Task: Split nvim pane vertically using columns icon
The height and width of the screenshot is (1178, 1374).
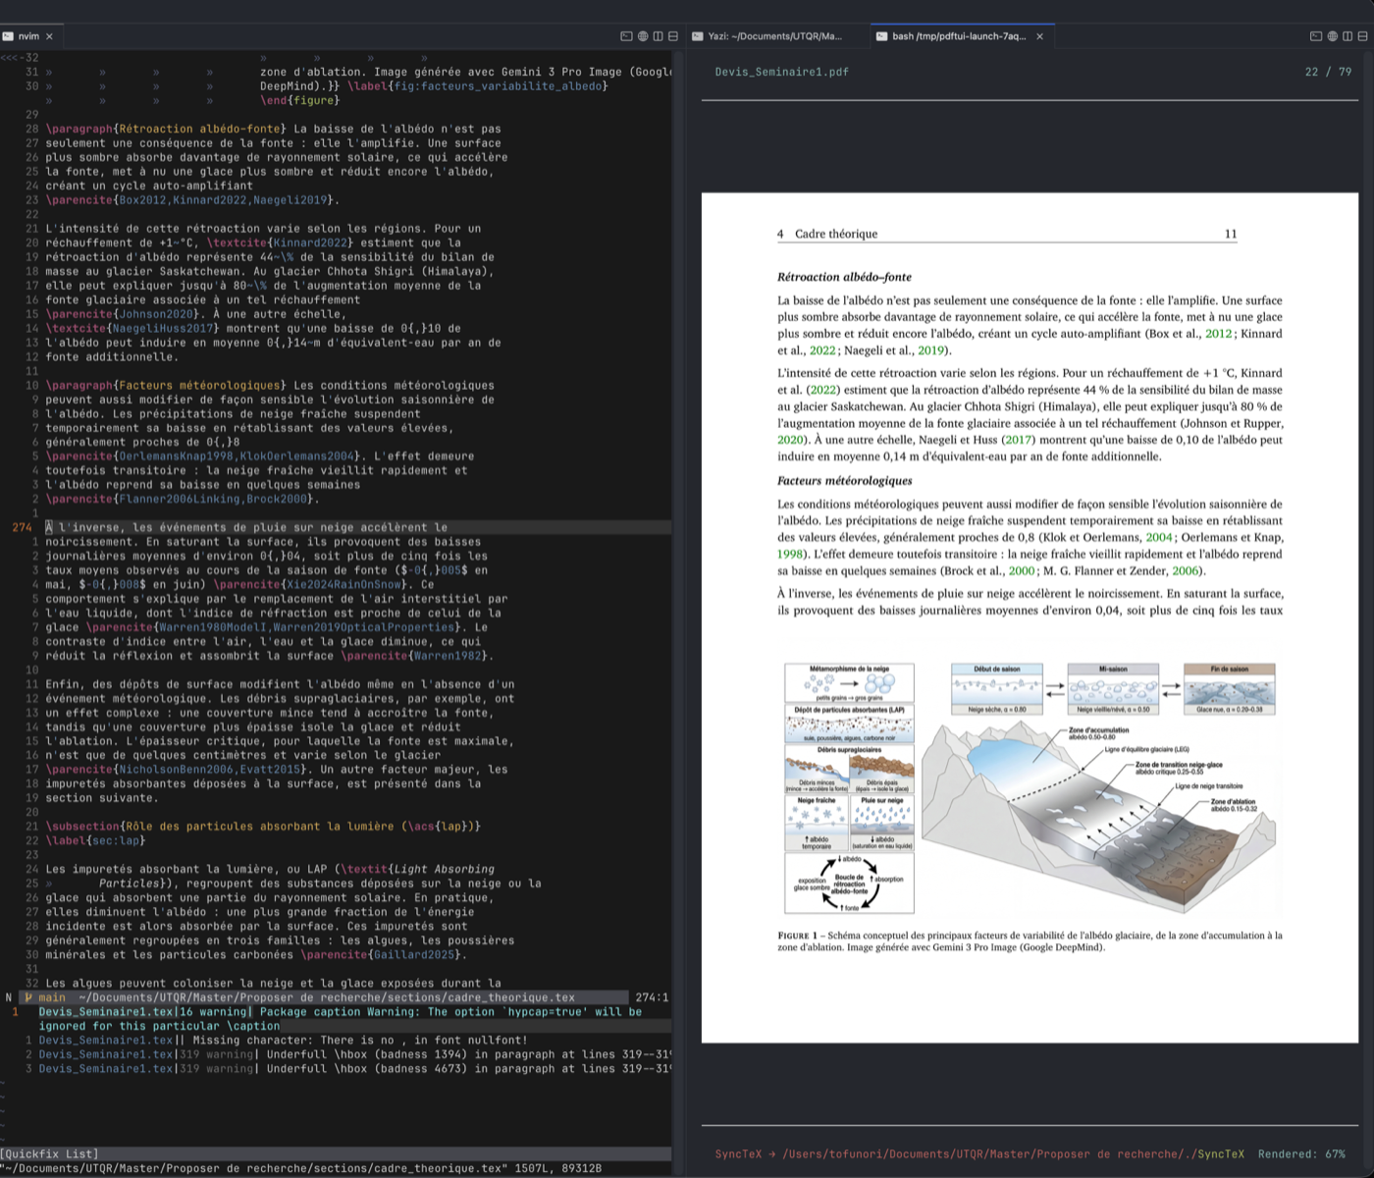Action: 658,36
